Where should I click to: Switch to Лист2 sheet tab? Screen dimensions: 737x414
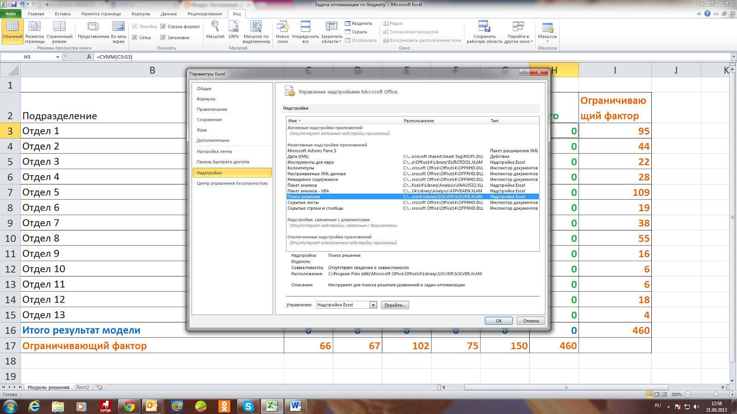pos(82,387)
